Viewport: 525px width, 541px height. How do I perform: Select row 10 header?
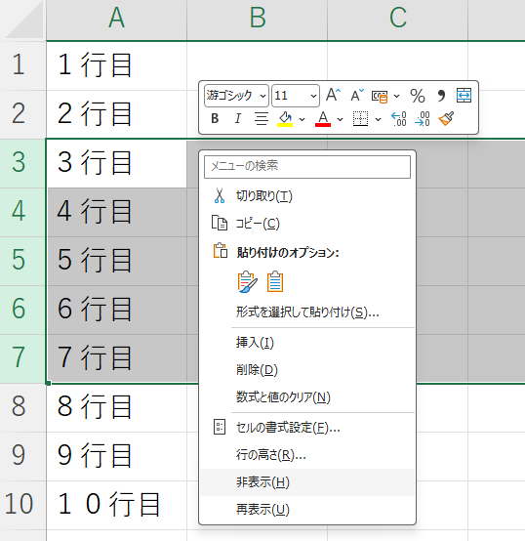click(x=22, y=505)
